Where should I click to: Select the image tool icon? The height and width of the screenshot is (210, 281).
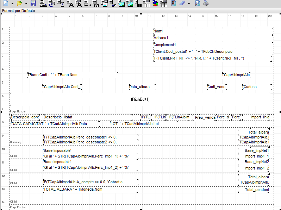pos(121,3)
